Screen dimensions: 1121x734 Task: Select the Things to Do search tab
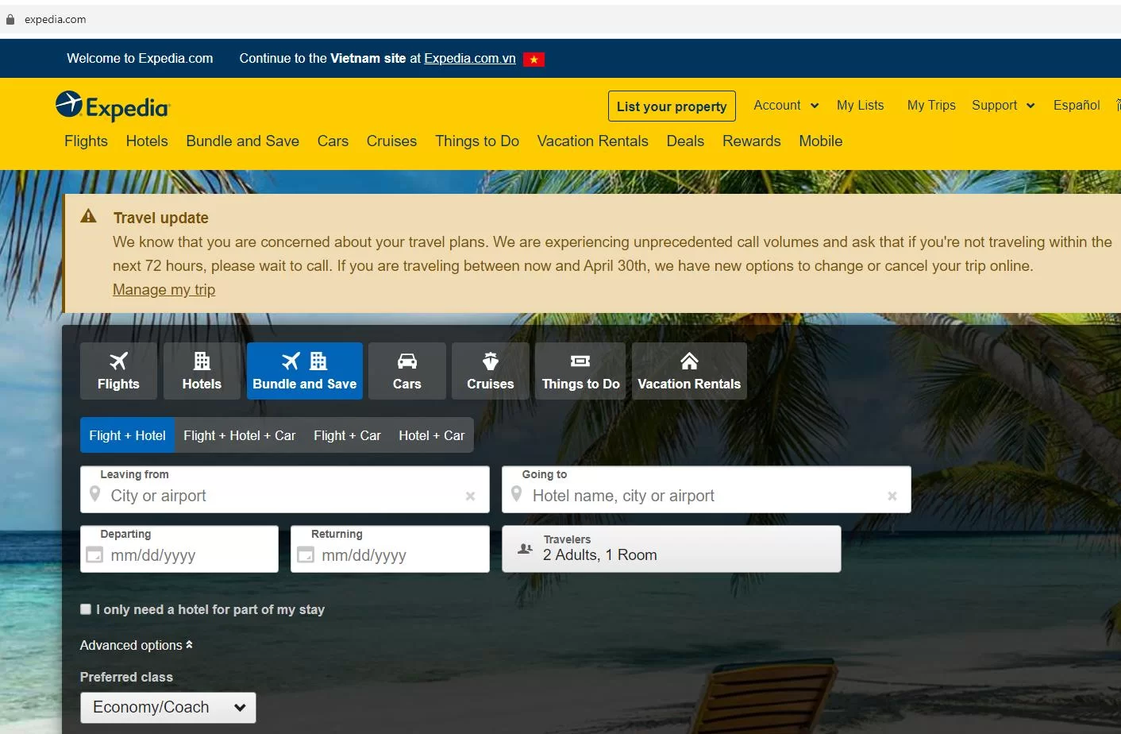580,371
